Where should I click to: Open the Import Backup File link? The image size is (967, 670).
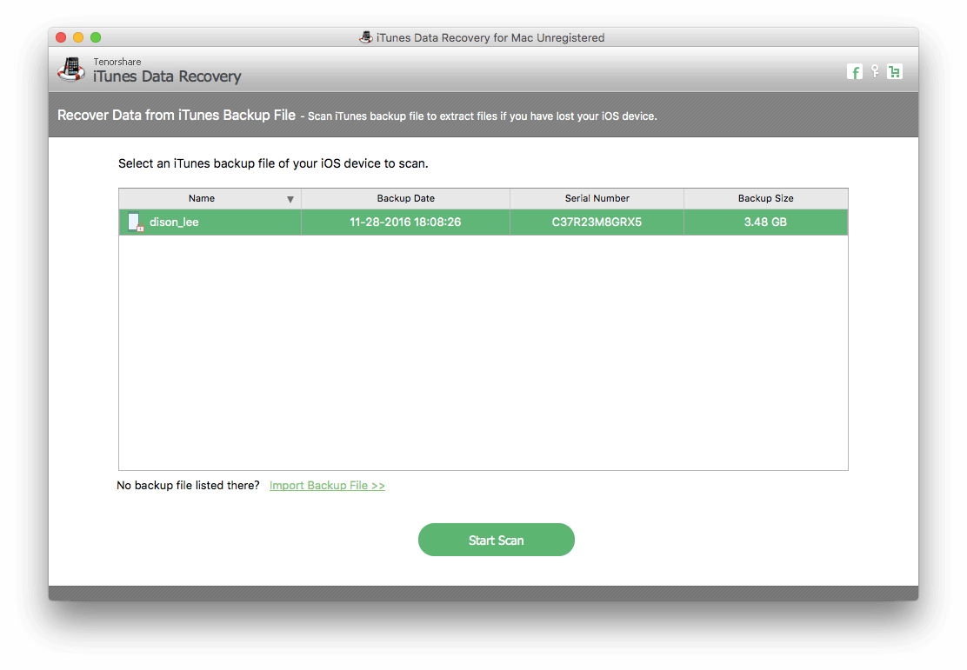[327, 485]
